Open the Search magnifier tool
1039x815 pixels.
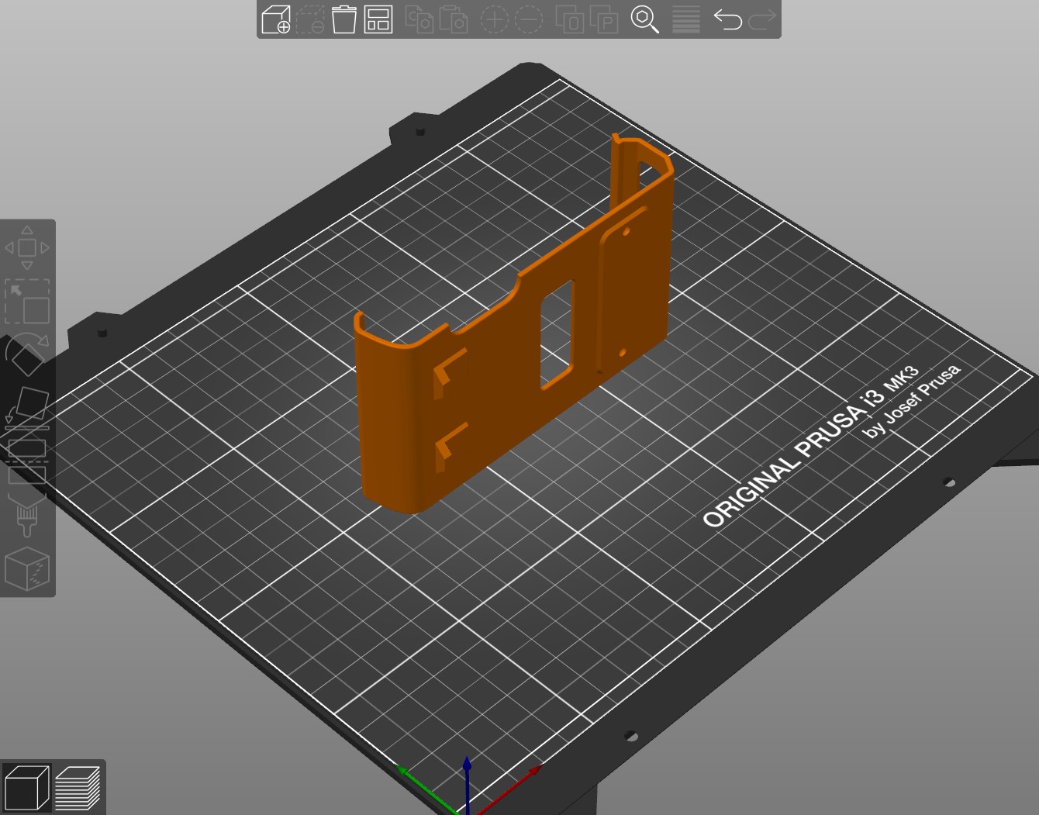point(644,19)
